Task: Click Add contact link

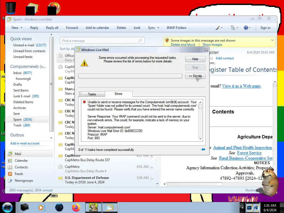Action: pos(225,58)
